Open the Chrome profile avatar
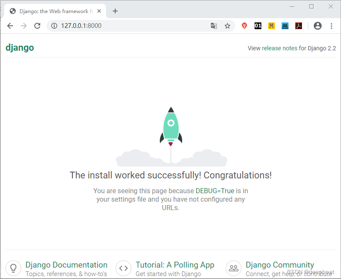 (318, 26)
